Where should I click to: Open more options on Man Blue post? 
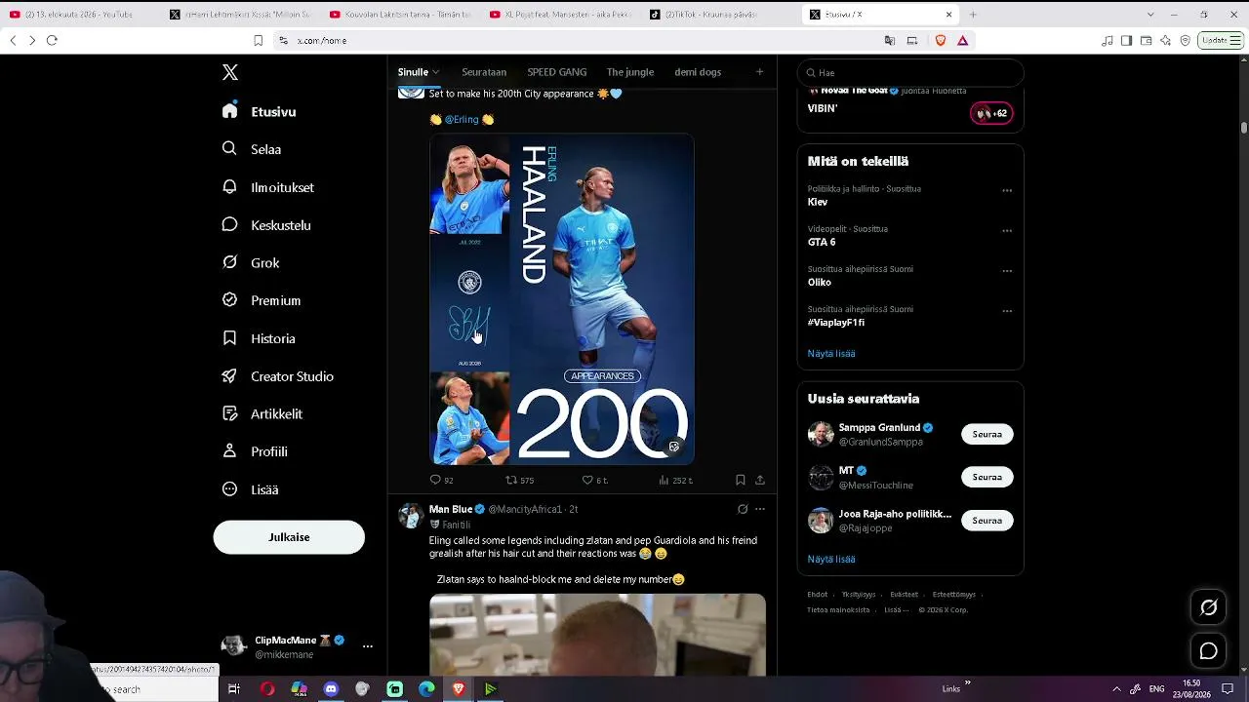tap(760, 509)
